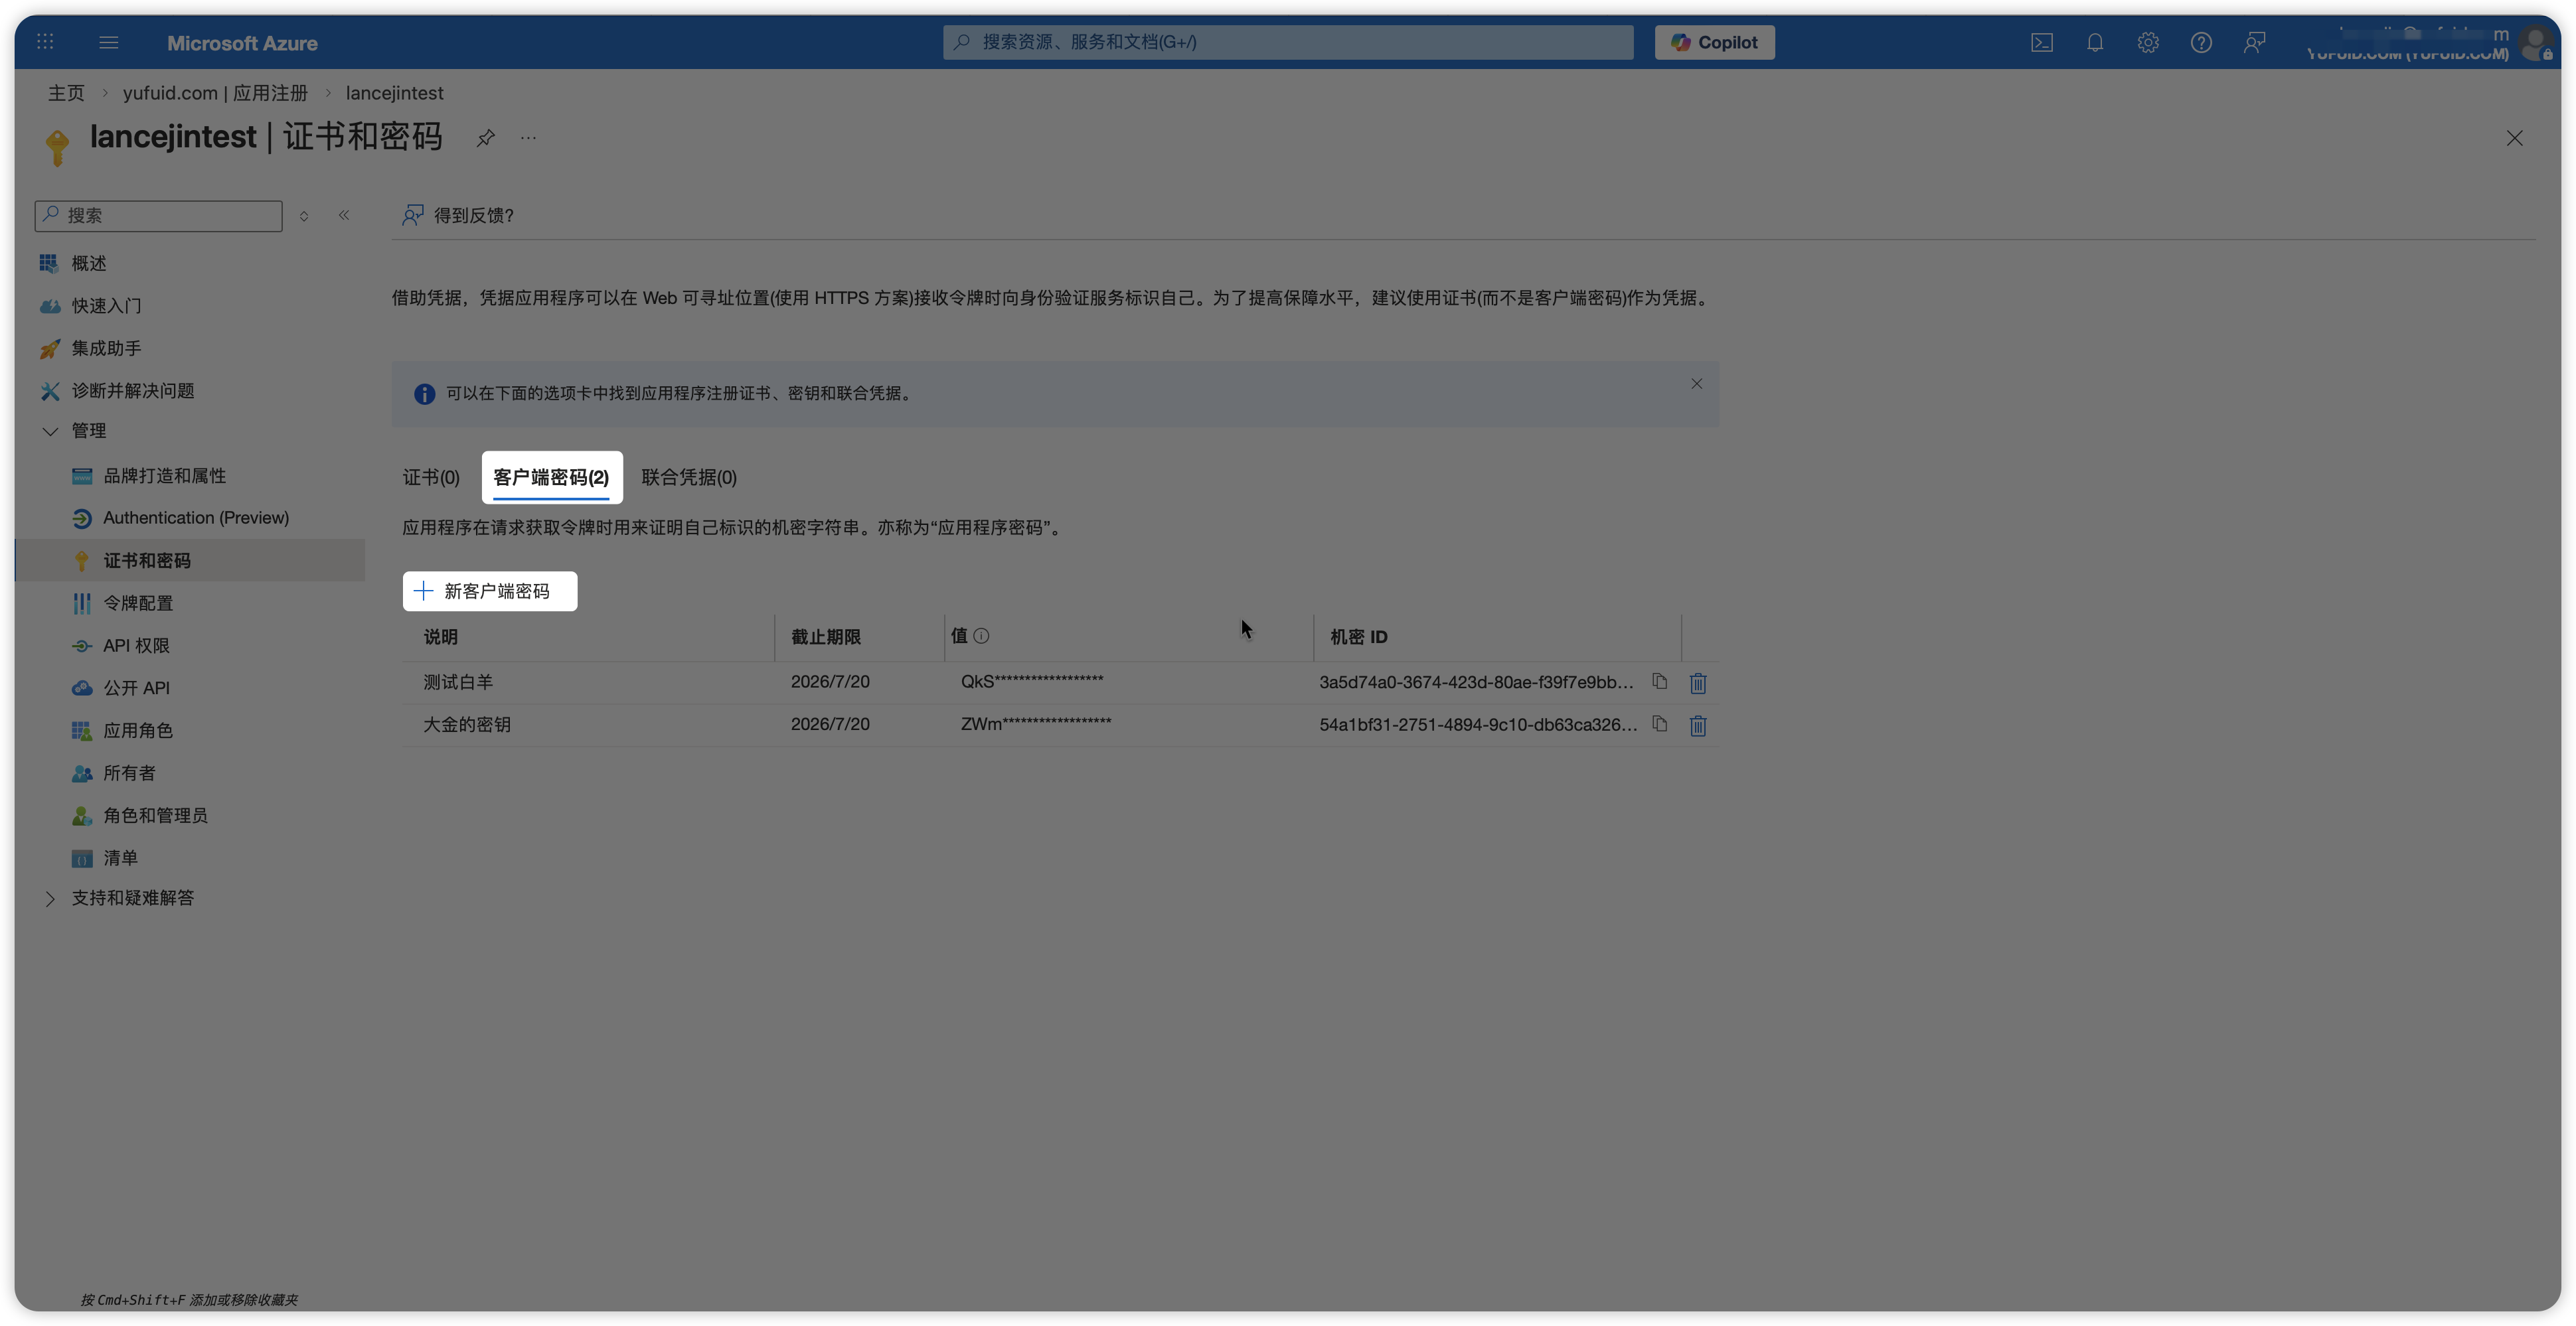The image size is (2576, 1326).
Task: Dismiss the blue info banner
Action: 1696,384
